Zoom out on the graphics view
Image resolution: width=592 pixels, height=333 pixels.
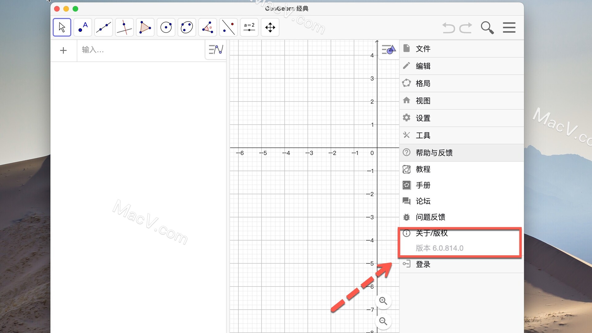383,321
